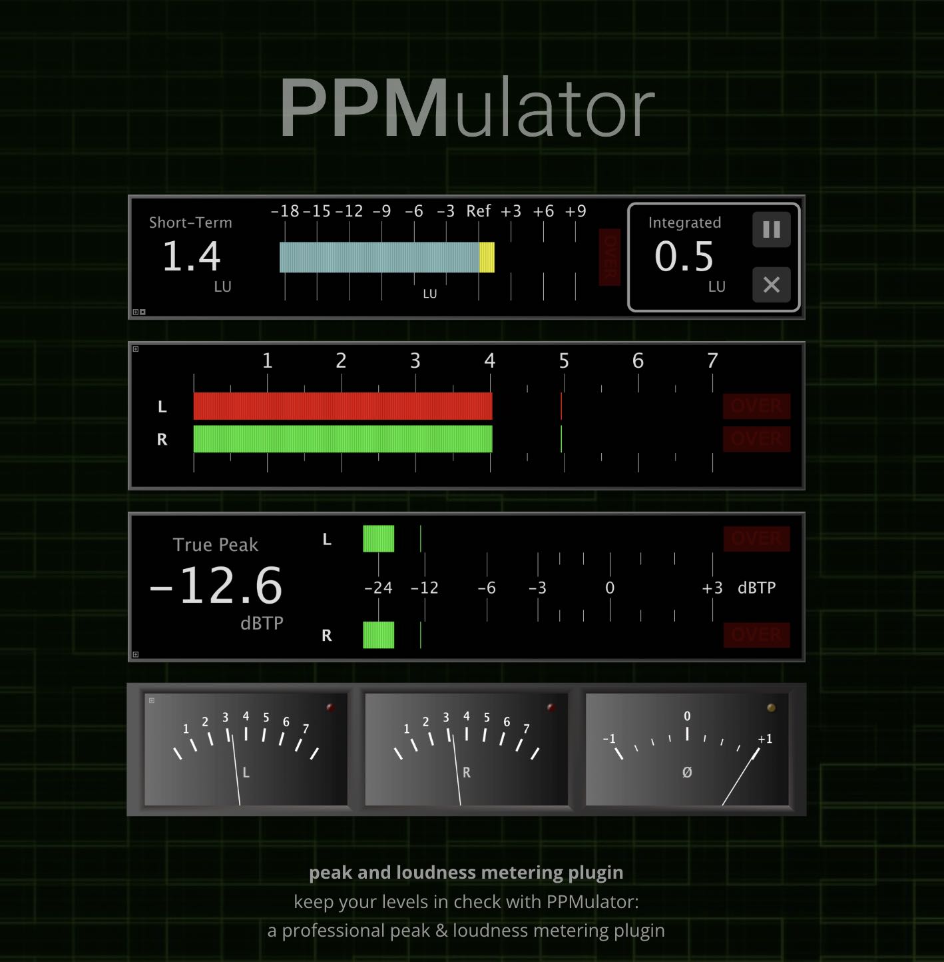Clear the PPM right channel OVER indicator
The height and width of the screenshot is (962, 944).
tap(756, 439)
